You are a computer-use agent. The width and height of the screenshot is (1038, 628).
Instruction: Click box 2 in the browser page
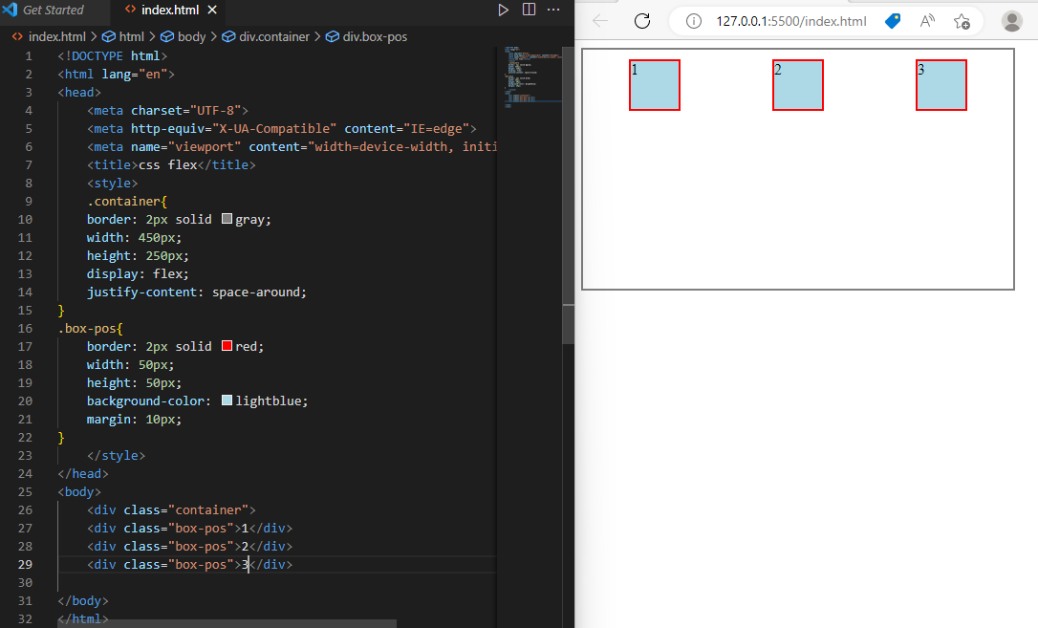[798, 85]
